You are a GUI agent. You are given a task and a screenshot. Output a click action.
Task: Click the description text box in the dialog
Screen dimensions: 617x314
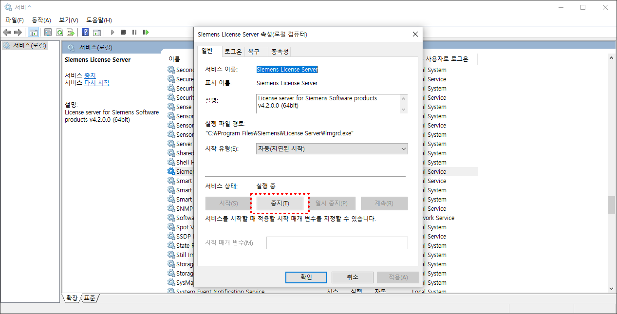pos(332,104)
